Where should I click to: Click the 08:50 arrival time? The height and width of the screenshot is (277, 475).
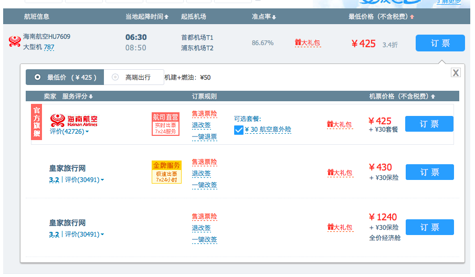coord(136,48)
